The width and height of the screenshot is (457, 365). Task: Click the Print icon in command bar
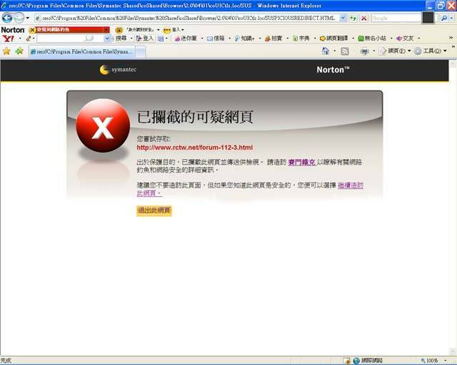[364, 51]
